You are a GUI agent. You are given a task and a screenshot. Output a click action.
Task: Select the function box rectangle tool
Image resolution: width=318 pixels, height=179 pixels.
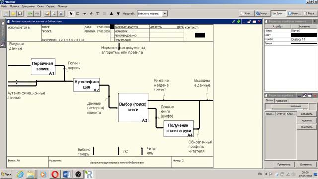78,14
